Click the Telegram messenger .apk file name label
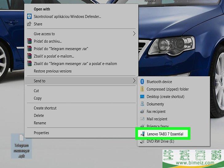This screenshot has width=224, height=168. tap(22, 150)
